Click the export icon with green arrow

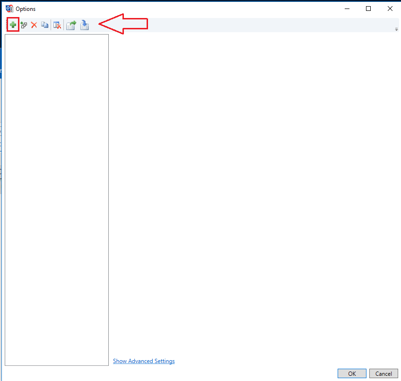71,25
